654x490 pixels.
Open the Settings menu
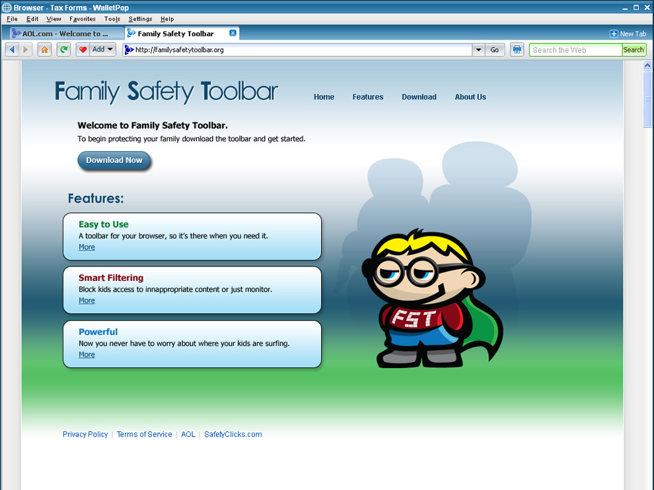(x=140, y=19)
